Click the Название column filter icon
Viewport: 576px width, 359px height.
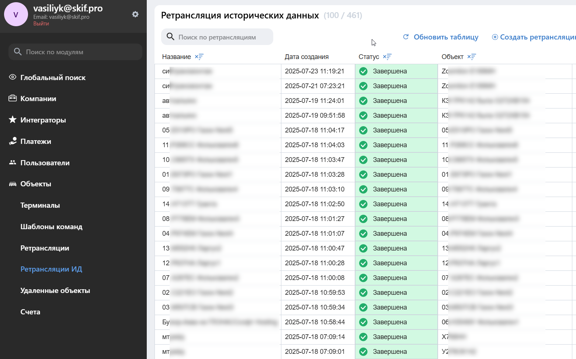[199, 57]
